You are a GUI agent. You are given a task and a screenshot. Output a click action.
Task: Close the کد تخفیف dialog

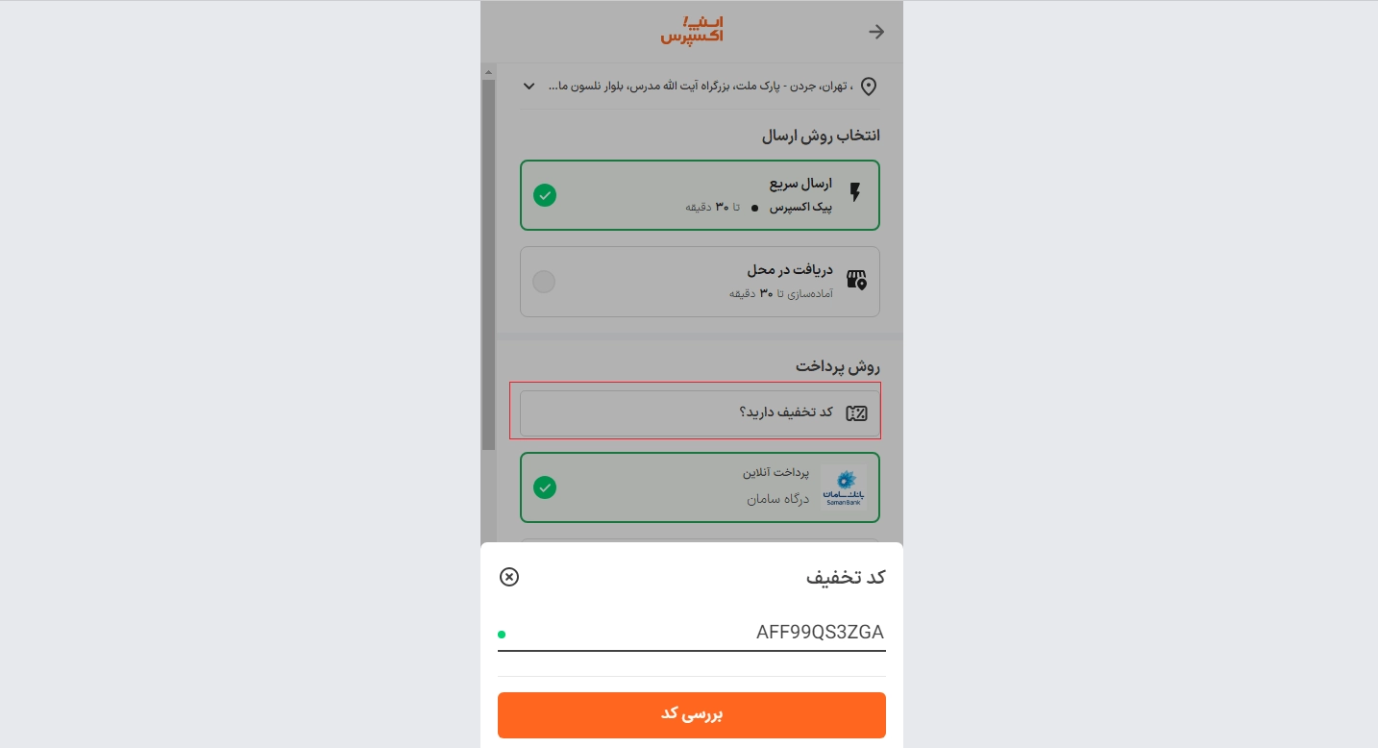click(x=509, y=577)
